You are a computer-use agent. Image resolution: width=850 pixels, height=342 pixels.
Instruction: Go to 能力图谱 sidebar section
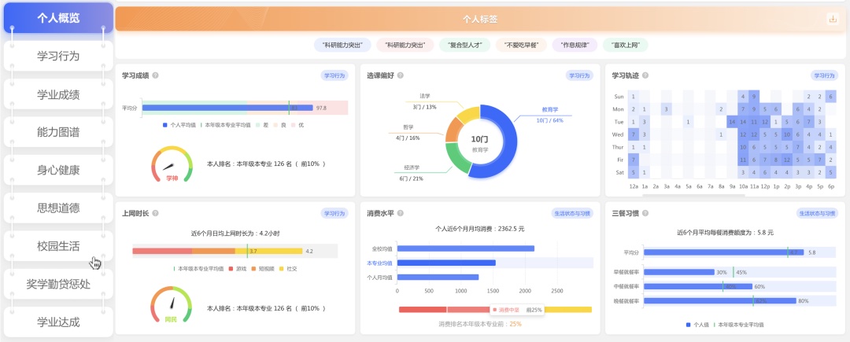click(x=58, y=132)
